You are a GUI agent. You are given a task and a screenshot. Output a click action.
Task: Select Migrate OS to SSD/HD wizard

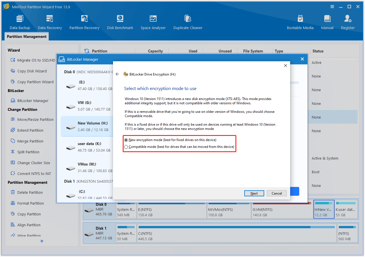tap(33, 60)
